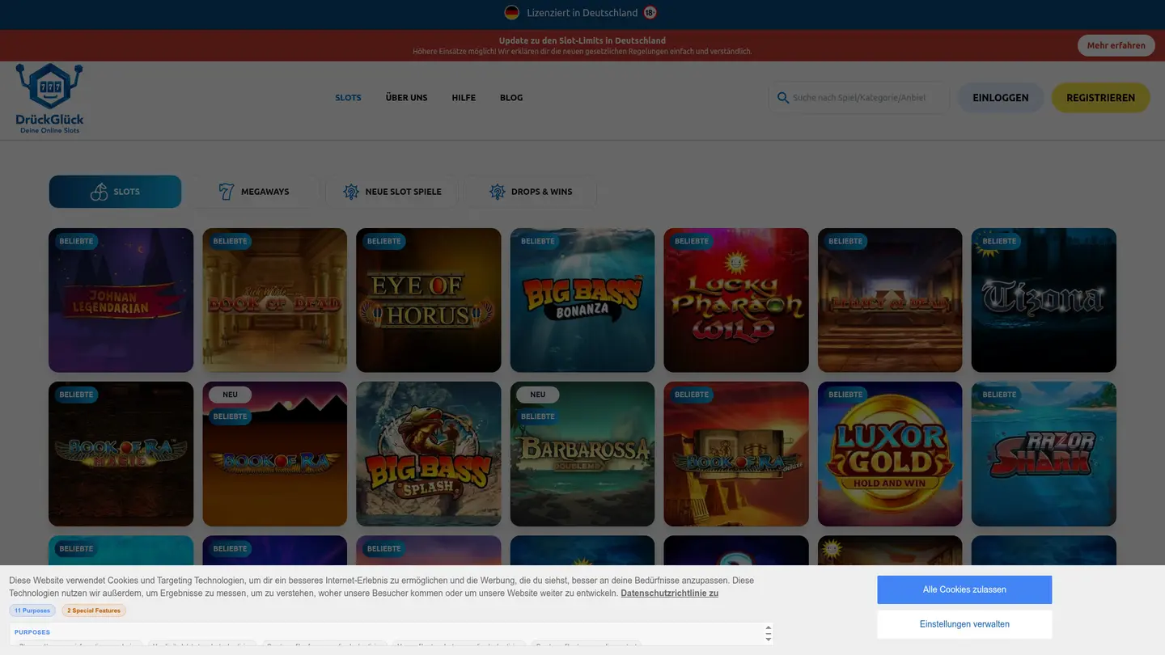1165x655 pixels.
Task: Open Einstellungen verwalten cookie settings
Action: [x=964, y=624]
